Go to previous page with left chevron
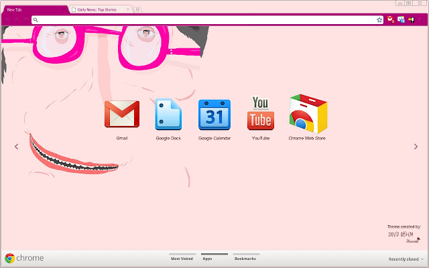 (16, 147)
